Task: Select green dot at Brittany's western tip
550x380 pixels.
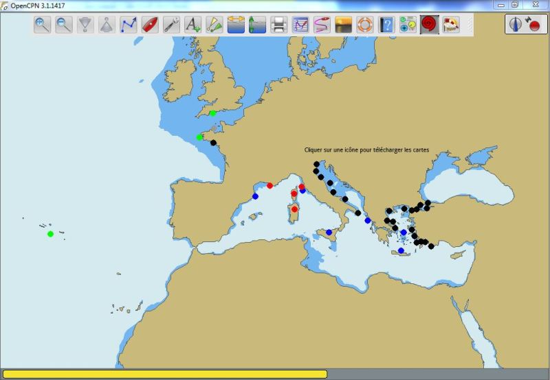Action: click(x=199, y=137)
